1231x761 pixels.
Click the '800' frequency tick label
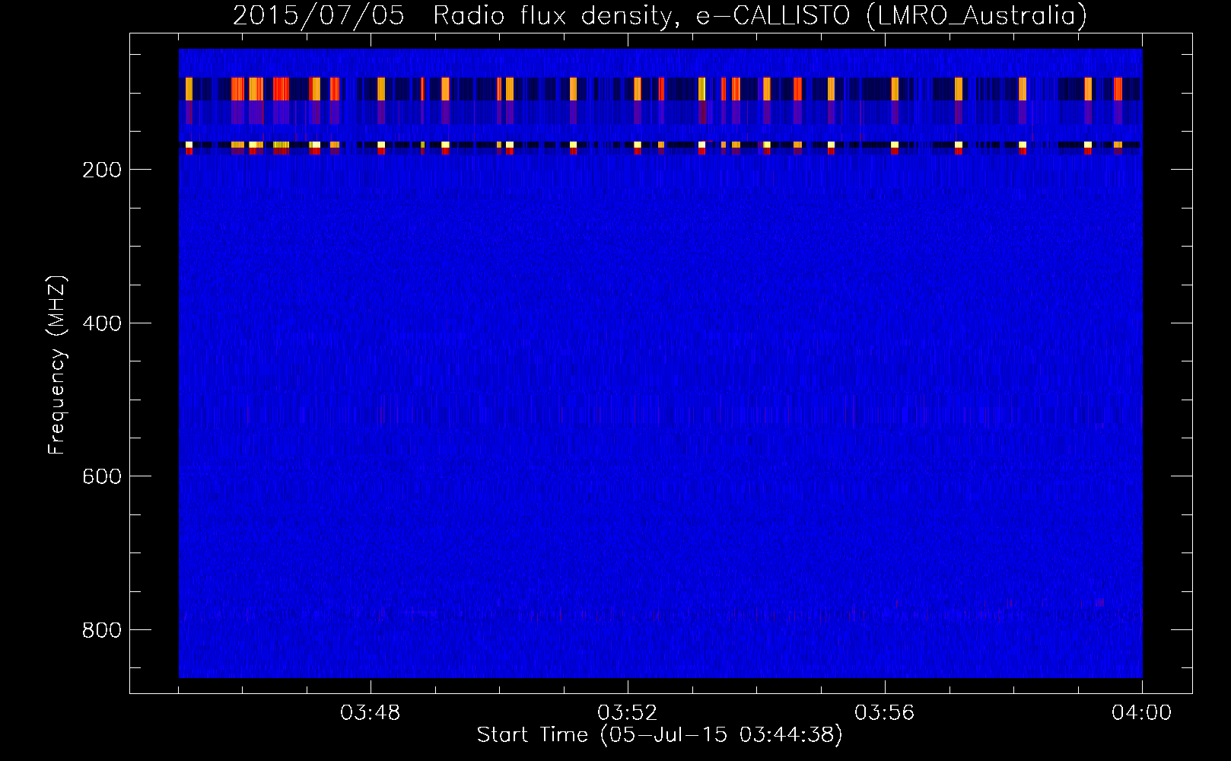click(x=102, y=630)
